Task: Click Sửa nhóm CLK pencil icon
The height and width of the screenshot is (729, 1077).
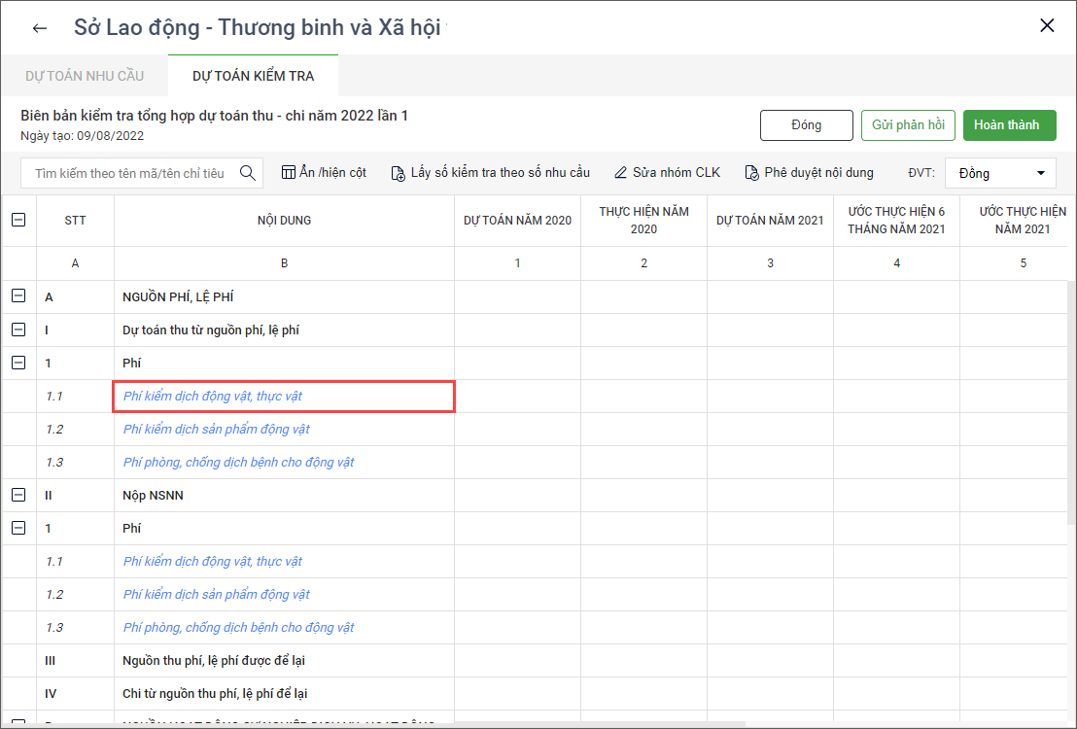Action: pyautogui.click(x=621, y=173)
